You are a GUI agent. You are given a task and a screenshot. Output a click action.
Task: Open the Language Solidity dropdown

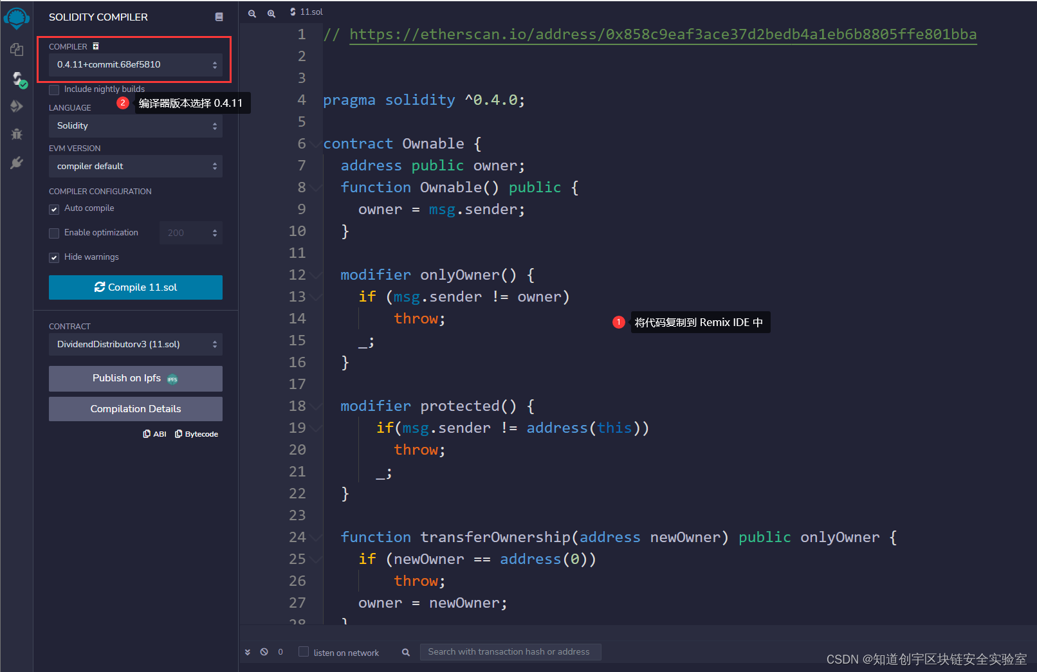[136, 126]
